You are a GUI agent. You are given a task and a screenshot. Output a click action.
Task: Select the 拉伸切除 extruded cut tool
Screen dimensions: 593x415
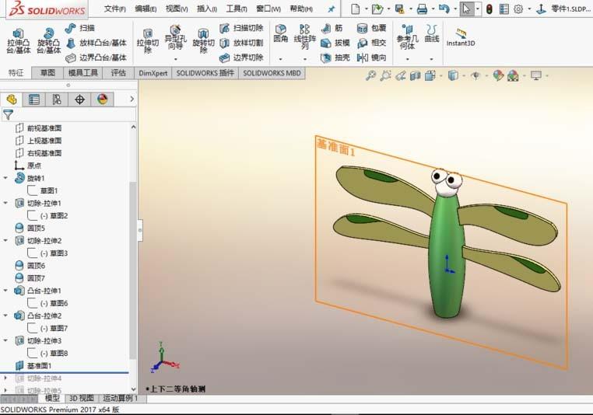click(148, 40)
